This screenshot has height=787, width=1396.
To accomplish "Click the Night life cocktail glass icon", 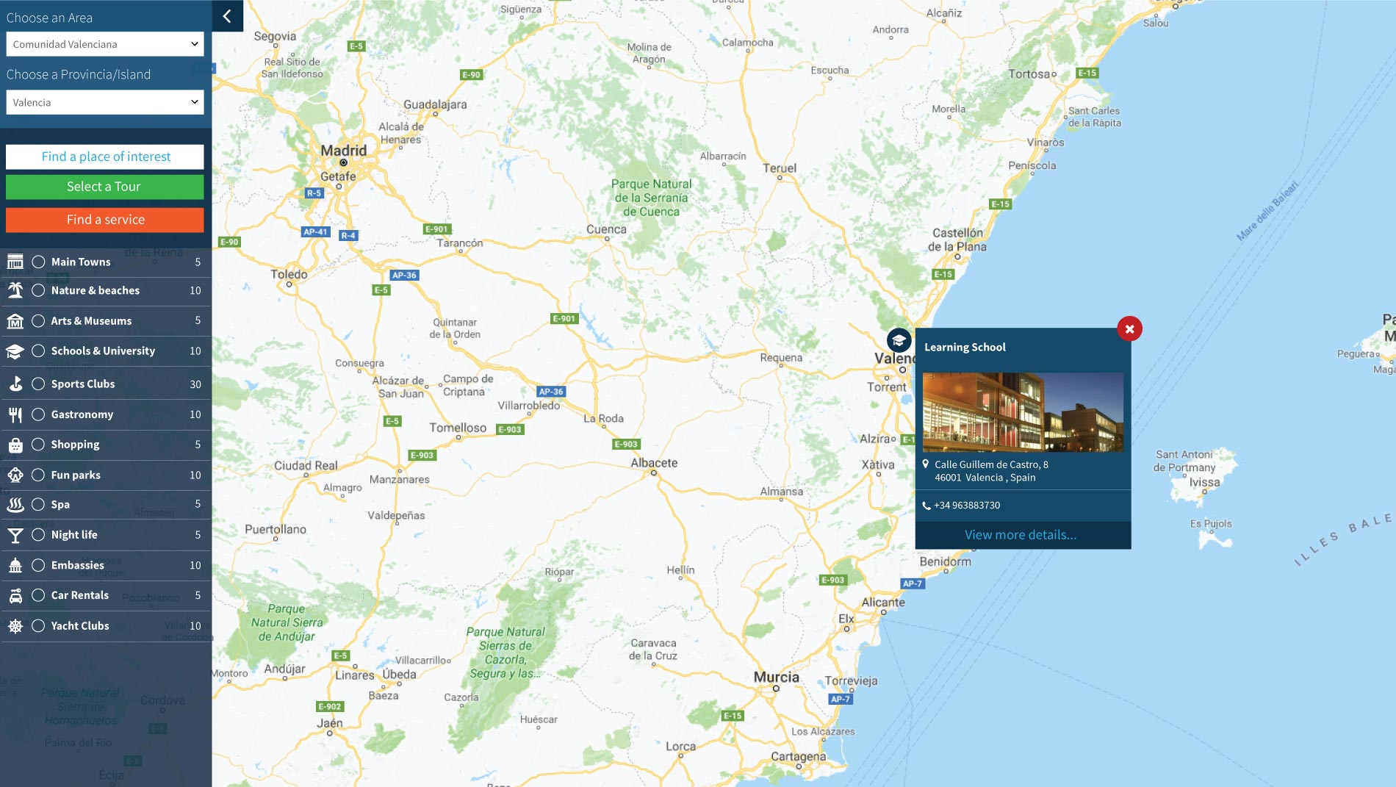I will pos(15,536).
